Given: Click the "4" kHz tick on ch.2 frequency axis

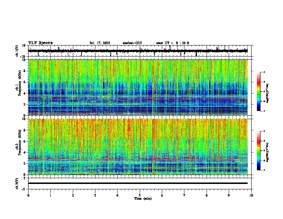Looking at the screenshot, I should [x=25, y=152].
